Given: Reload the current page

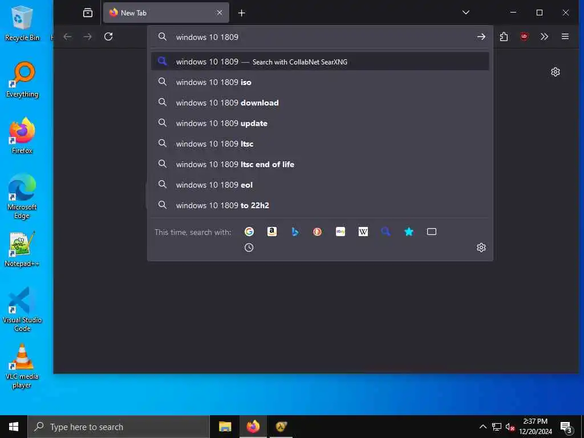Looking at the screenshot, I should [108, 36].
